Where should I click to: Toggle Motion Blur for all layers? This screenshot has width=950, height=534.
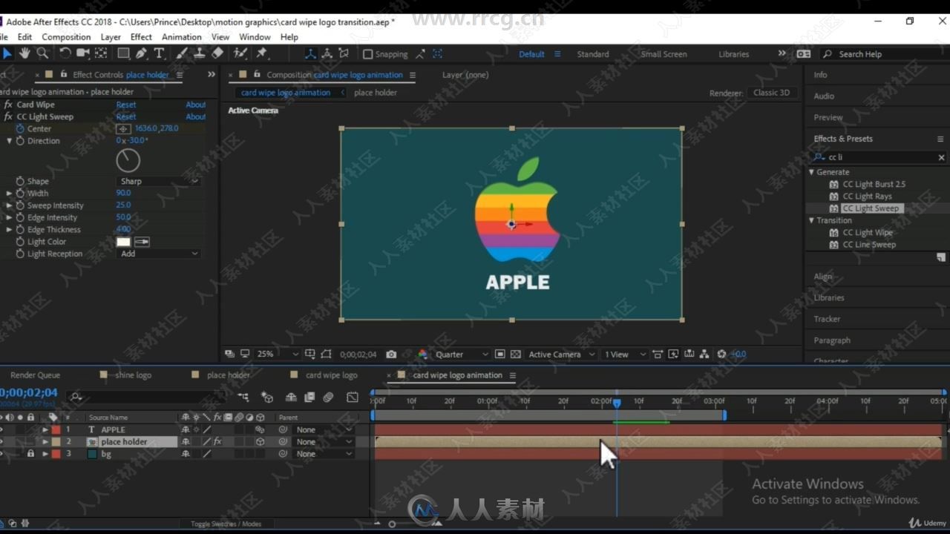328,398
